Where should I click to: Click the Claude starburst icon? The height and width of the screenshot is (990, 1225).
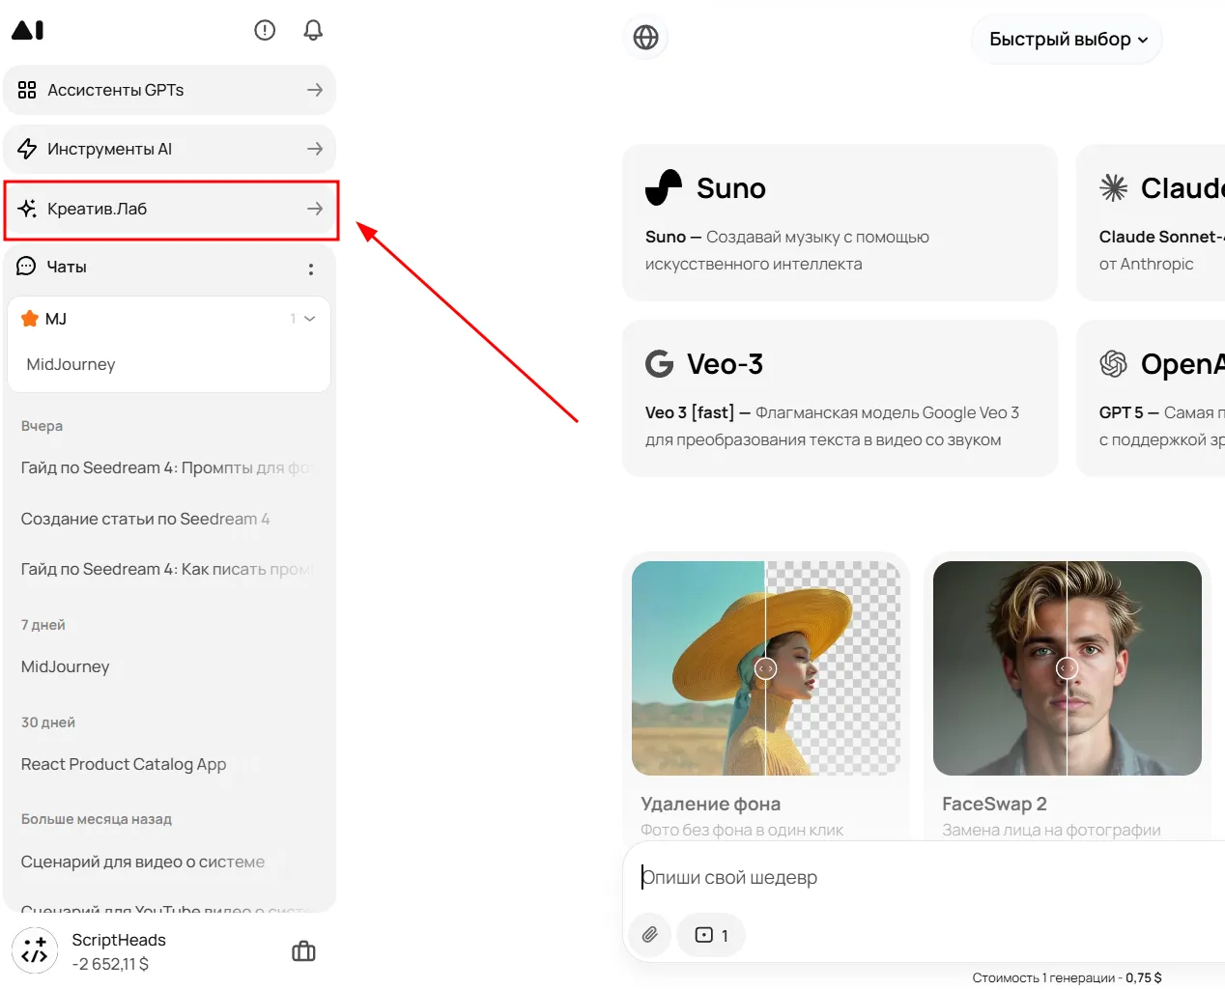(1114, 187)
